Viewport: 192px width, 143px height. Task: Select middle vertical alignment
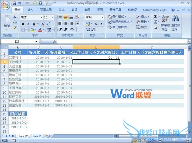[x=66, y=17]
